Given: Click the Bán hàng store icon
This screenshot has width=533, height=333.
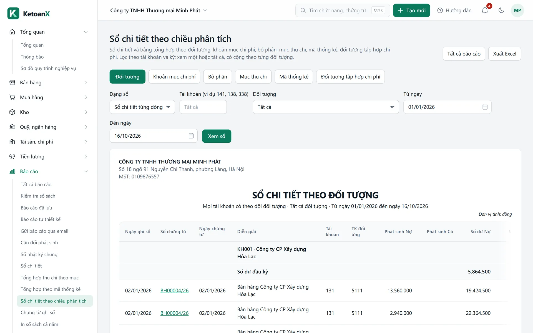Looking at the screenshot, I should tap(12, 82).
